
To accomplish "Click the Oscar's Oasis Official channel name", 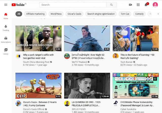I will (x=34, y=109).
